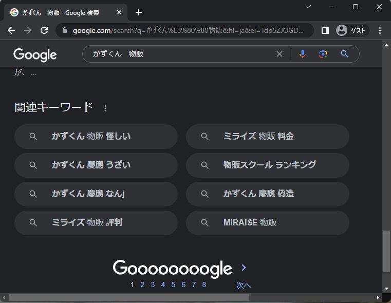This screenshot has width=391, height=303.
Task: Click the blue magnifier search button
Action: coord(344,54)
